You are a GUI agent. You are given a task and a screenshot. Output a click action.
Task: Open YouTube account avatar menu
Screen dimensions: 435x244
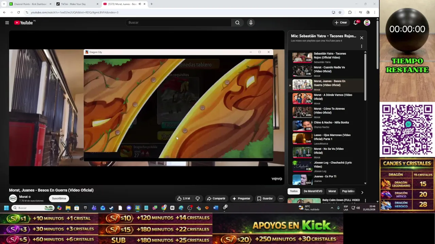pyautogui.click(x=367, y=23)
